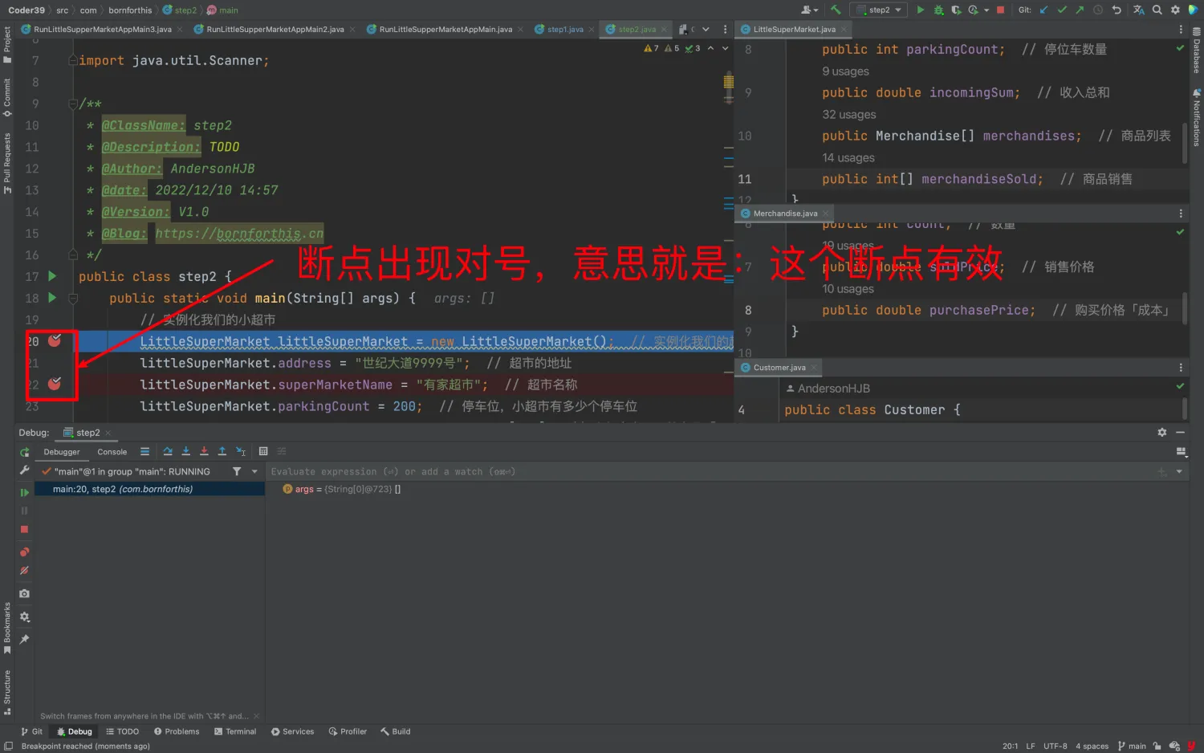
Task: Toggle Mute Breakpoints in debug sidebar
Action: click(24, 570)
